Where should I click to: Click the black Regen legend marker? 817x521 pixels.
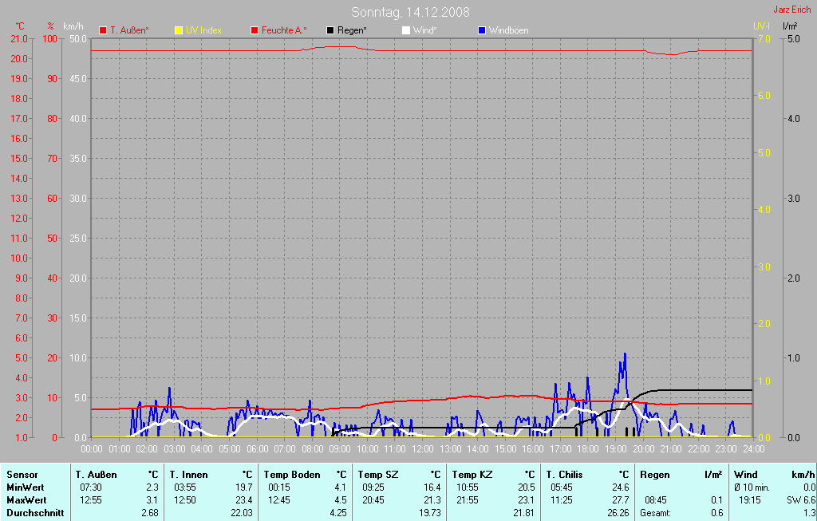[330, 30]
